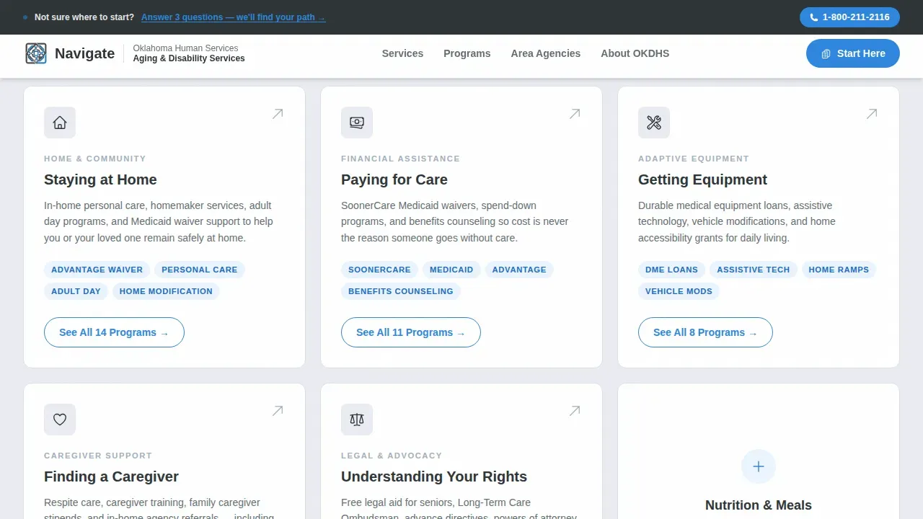Select the HOME MODIFICATION tag
This screenshot has height=519, width=923.
(166, 291)
